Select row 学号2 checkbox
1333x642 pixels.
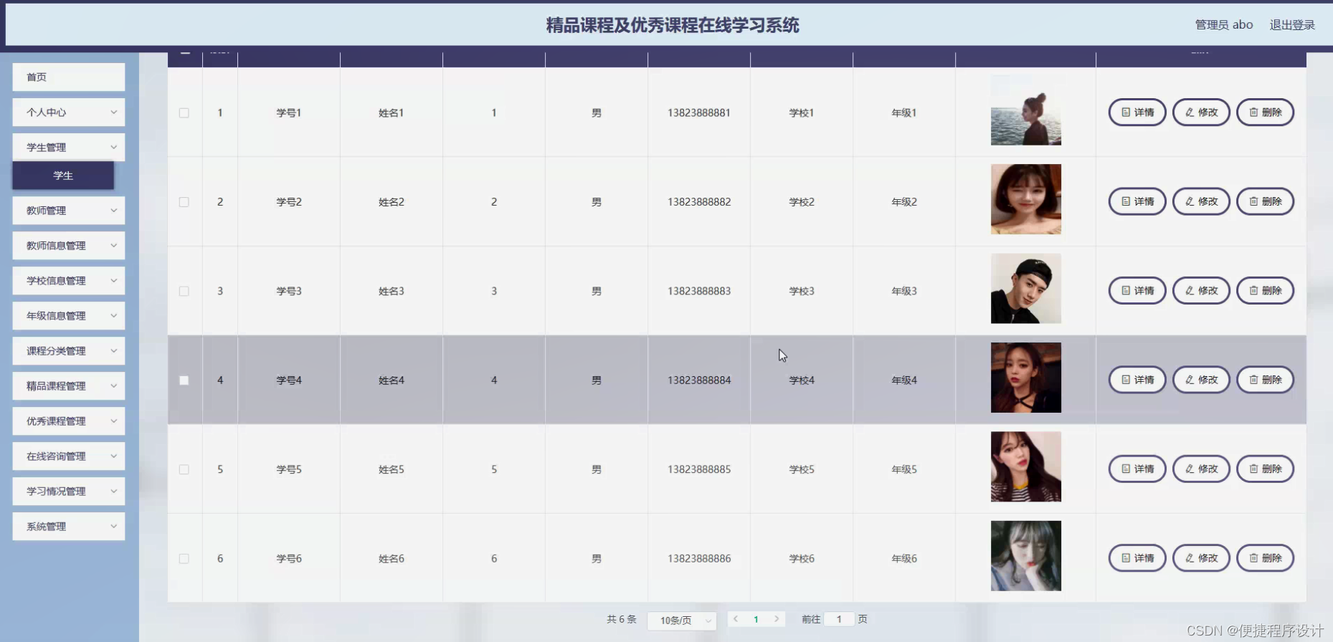[x=184, y=202]
